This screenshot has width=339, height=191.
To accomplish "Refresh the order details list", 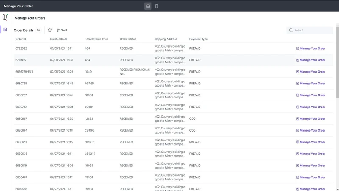I will [x=50, y=30].
